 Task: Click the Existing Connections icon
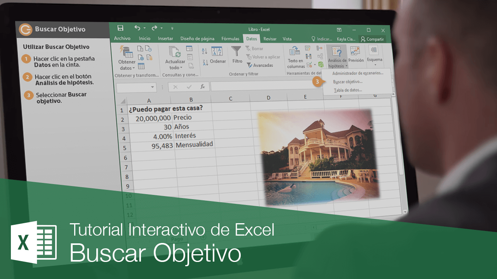[149, 57]
